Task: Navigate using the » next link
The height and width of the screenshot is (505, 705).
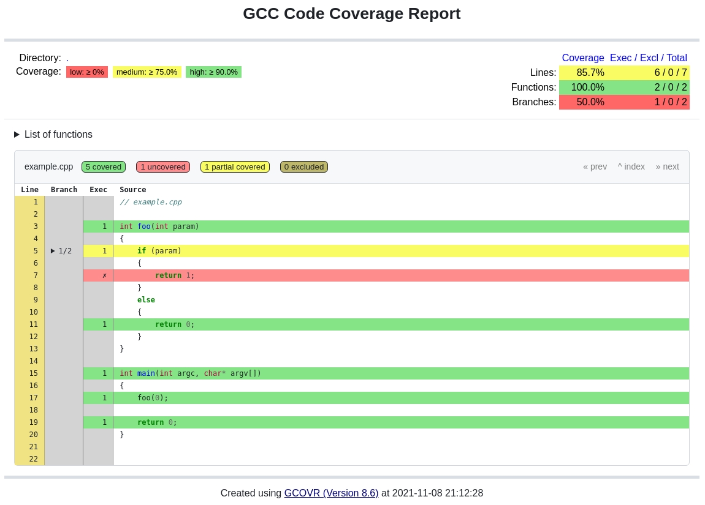Action: click(667, 166)
